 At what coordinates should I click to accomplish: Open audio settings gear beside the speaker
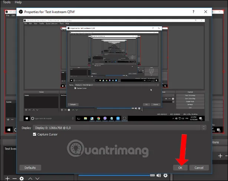click(165, 175)
